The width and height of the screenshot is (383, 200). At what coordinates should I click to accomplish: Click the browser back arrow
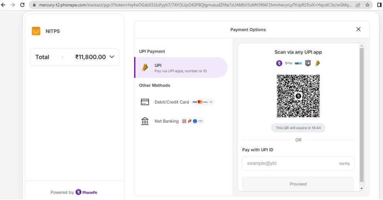[3, 5]
